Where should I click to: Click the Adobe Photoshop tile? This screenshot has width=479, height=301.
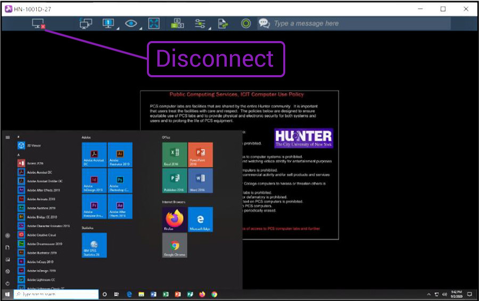click(120, 181)
